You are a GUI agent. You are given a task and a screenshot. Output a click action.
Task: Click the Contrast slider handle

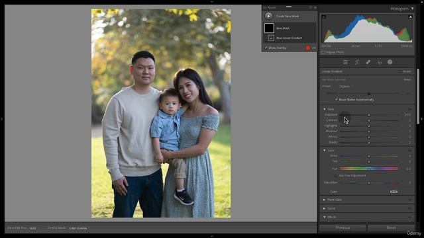coord(369,120)
